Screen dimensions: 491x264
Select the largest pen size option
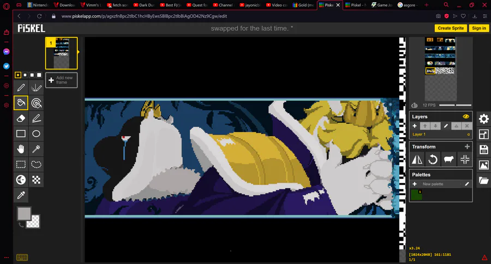tap(39, 75)
